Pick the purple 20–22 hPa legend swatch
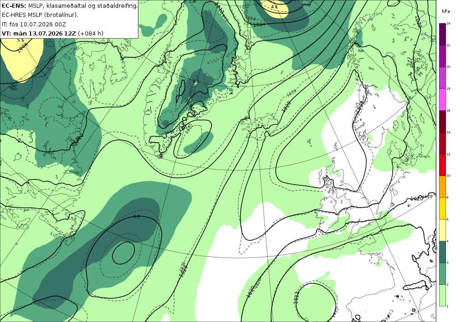 pos(442,56)
